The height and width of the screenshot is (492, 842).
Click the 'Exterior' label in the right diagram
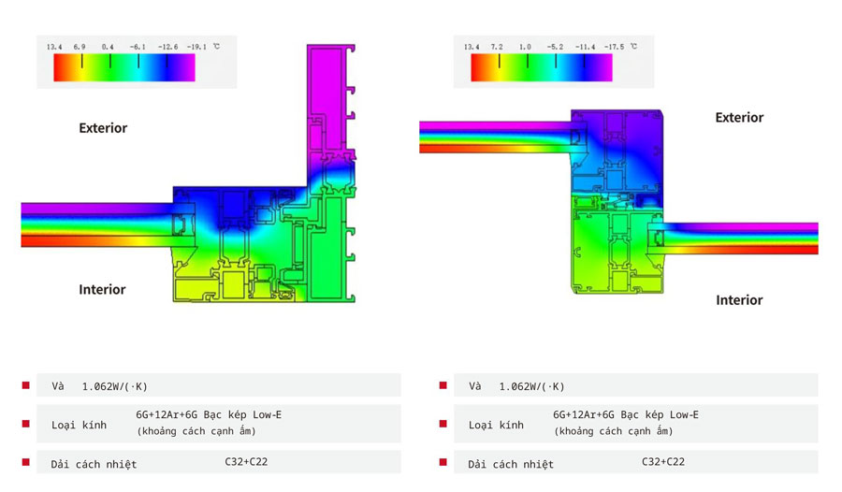pyautogui.click(x=739, y=118)
